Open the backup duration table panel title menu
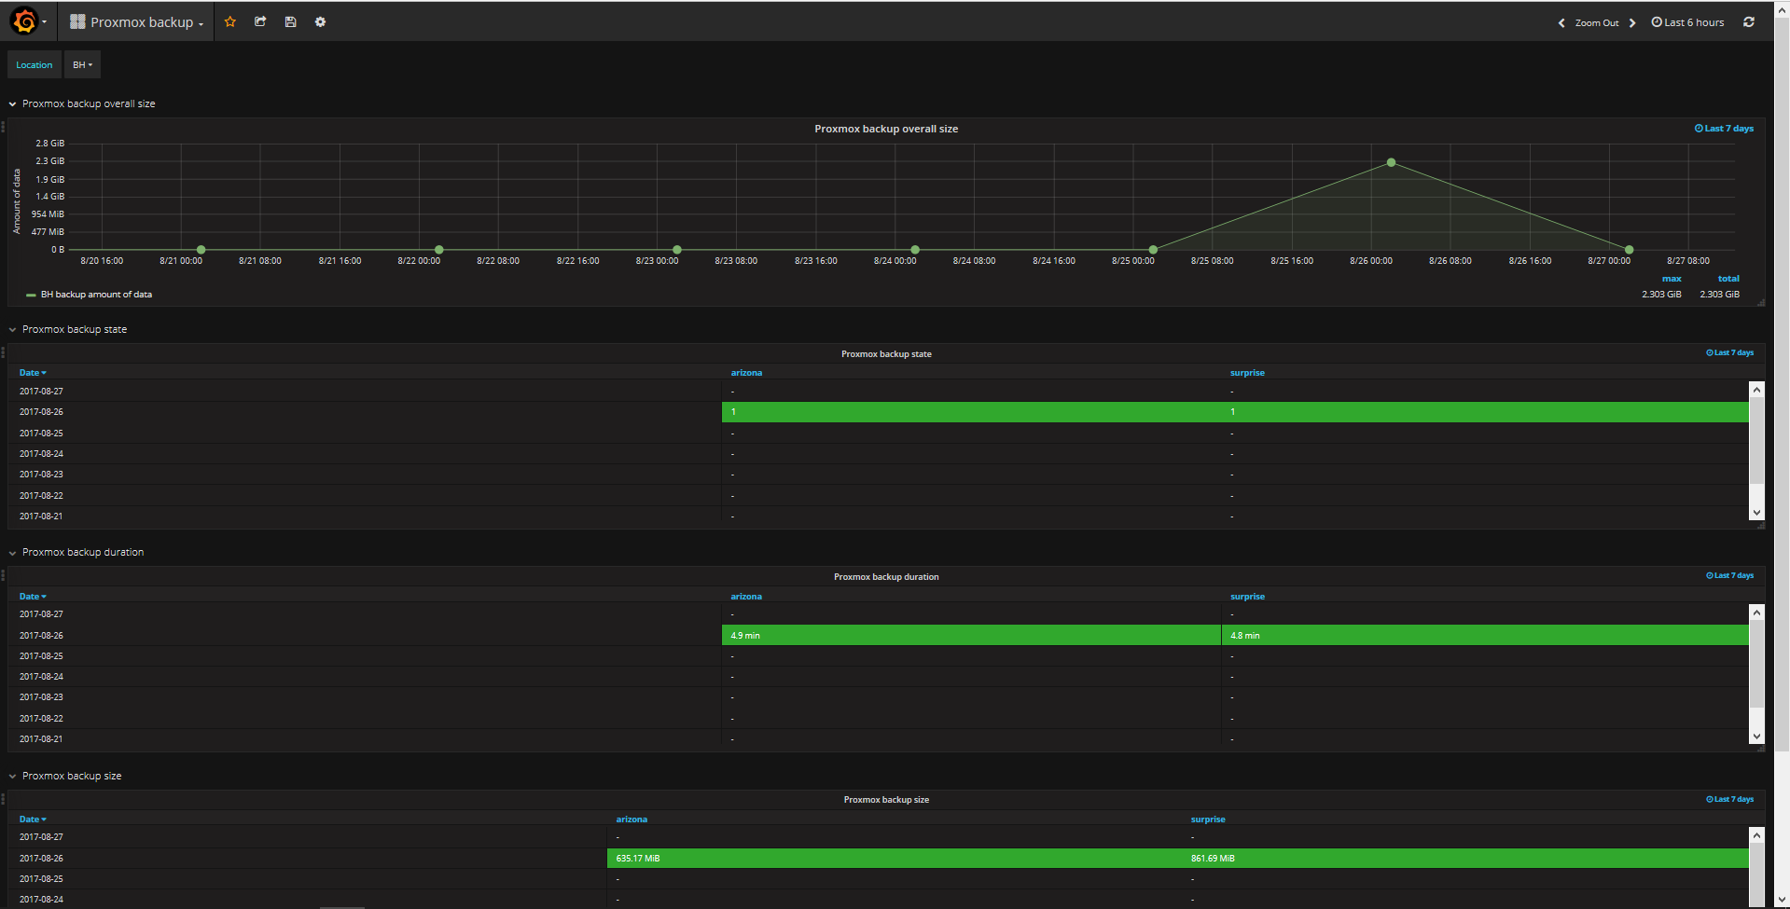1790x909 pixels. coord(886,577)
